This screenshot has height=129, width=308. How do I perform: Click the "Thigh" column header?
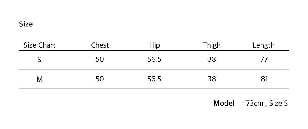coord(212,45)
